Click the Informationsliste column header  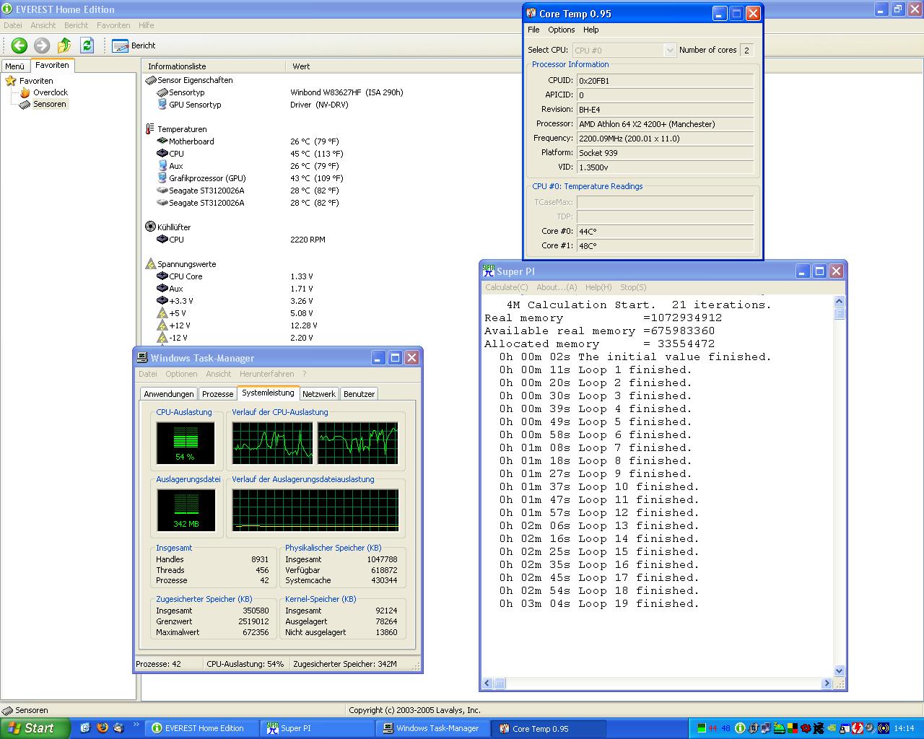point(214,66)
